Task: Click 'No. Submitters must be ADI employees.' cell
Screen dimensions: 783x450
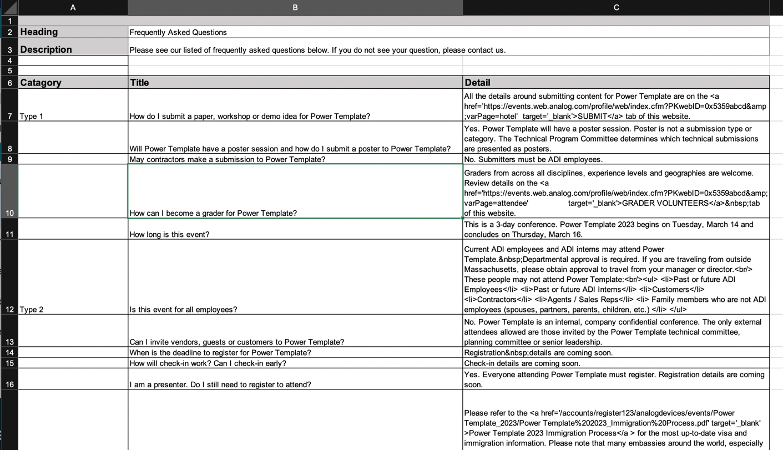Action: [616, 159]
